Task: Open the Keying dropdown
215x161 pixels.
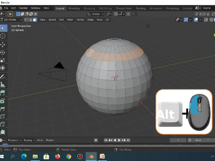Action: coord(29,140)
